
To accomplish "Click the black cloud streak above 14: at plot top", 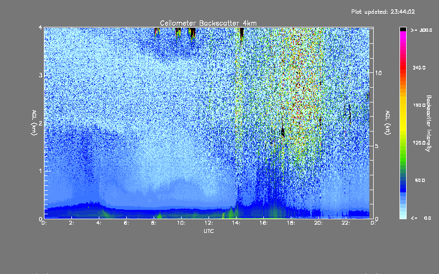I will click(x=241, y=33).
